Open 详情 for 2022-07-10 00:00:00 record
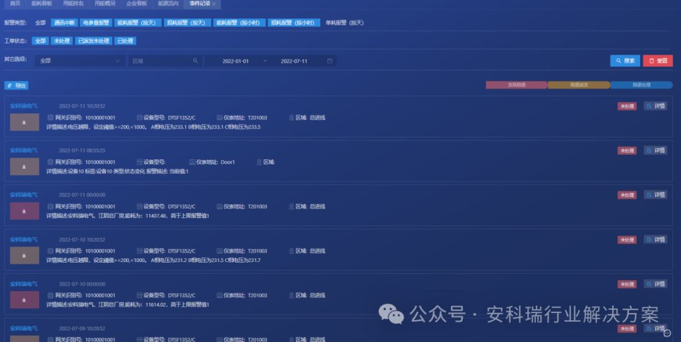The height and width of the screenshot is (342, 681). tap(655, 284)
